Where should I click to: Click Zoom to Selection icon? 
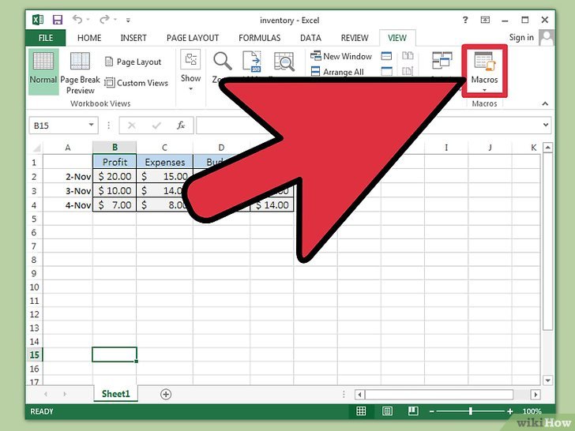(284, 61)
